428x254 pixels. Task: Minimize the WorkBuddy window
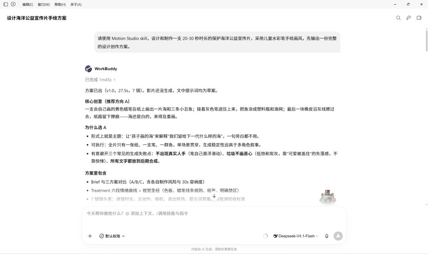tap(395, 4)
